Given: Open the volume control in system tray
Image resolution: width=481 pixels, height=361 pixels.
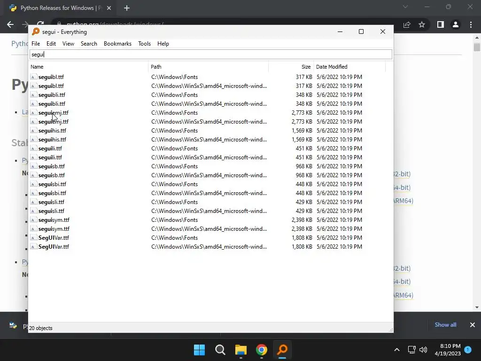Looking at the screenshot, I should (423, 350).
